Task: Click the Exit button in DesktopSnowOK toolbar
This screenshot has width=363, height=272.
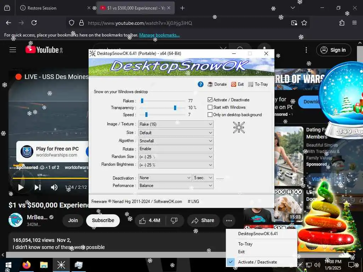Action: (x=237, y=84)
